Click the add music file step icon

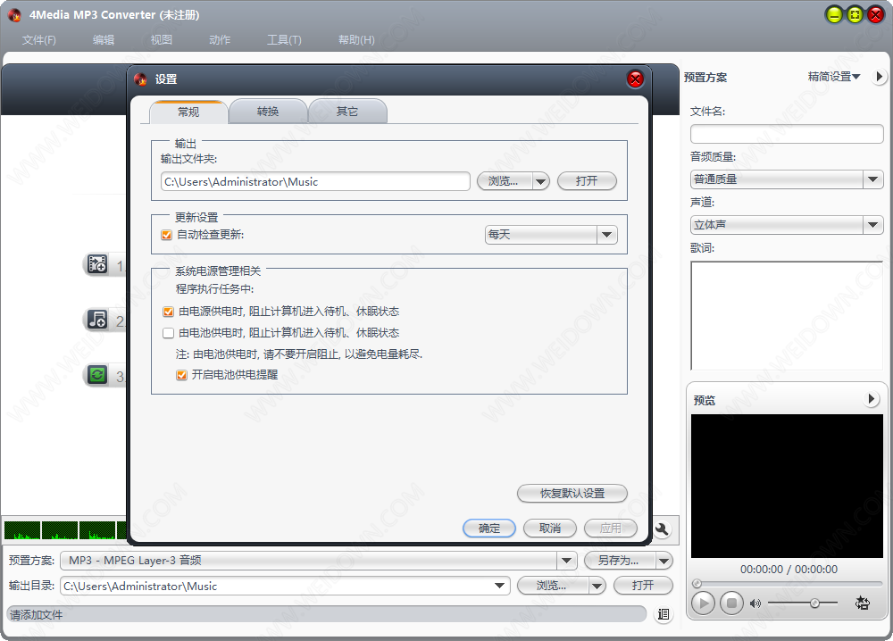[97, 320]
